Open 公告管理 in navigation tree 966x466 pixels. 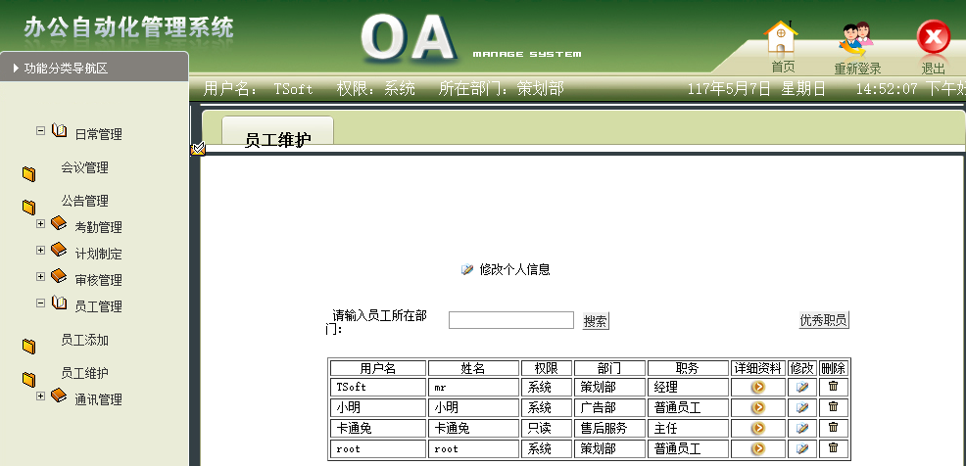tap(84, 201)
